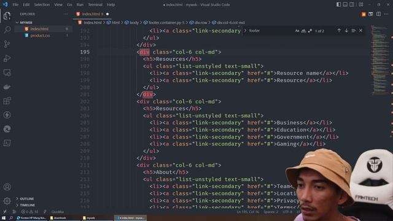Open the Terminal menu
393x221 pixels.
click(95, 4)
